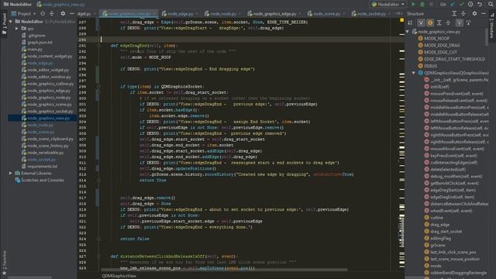Image resolution: width=496 pixels, height=279 pixels.
Task: Hide the Project panel with minus icon
Action: pos(72,14)
